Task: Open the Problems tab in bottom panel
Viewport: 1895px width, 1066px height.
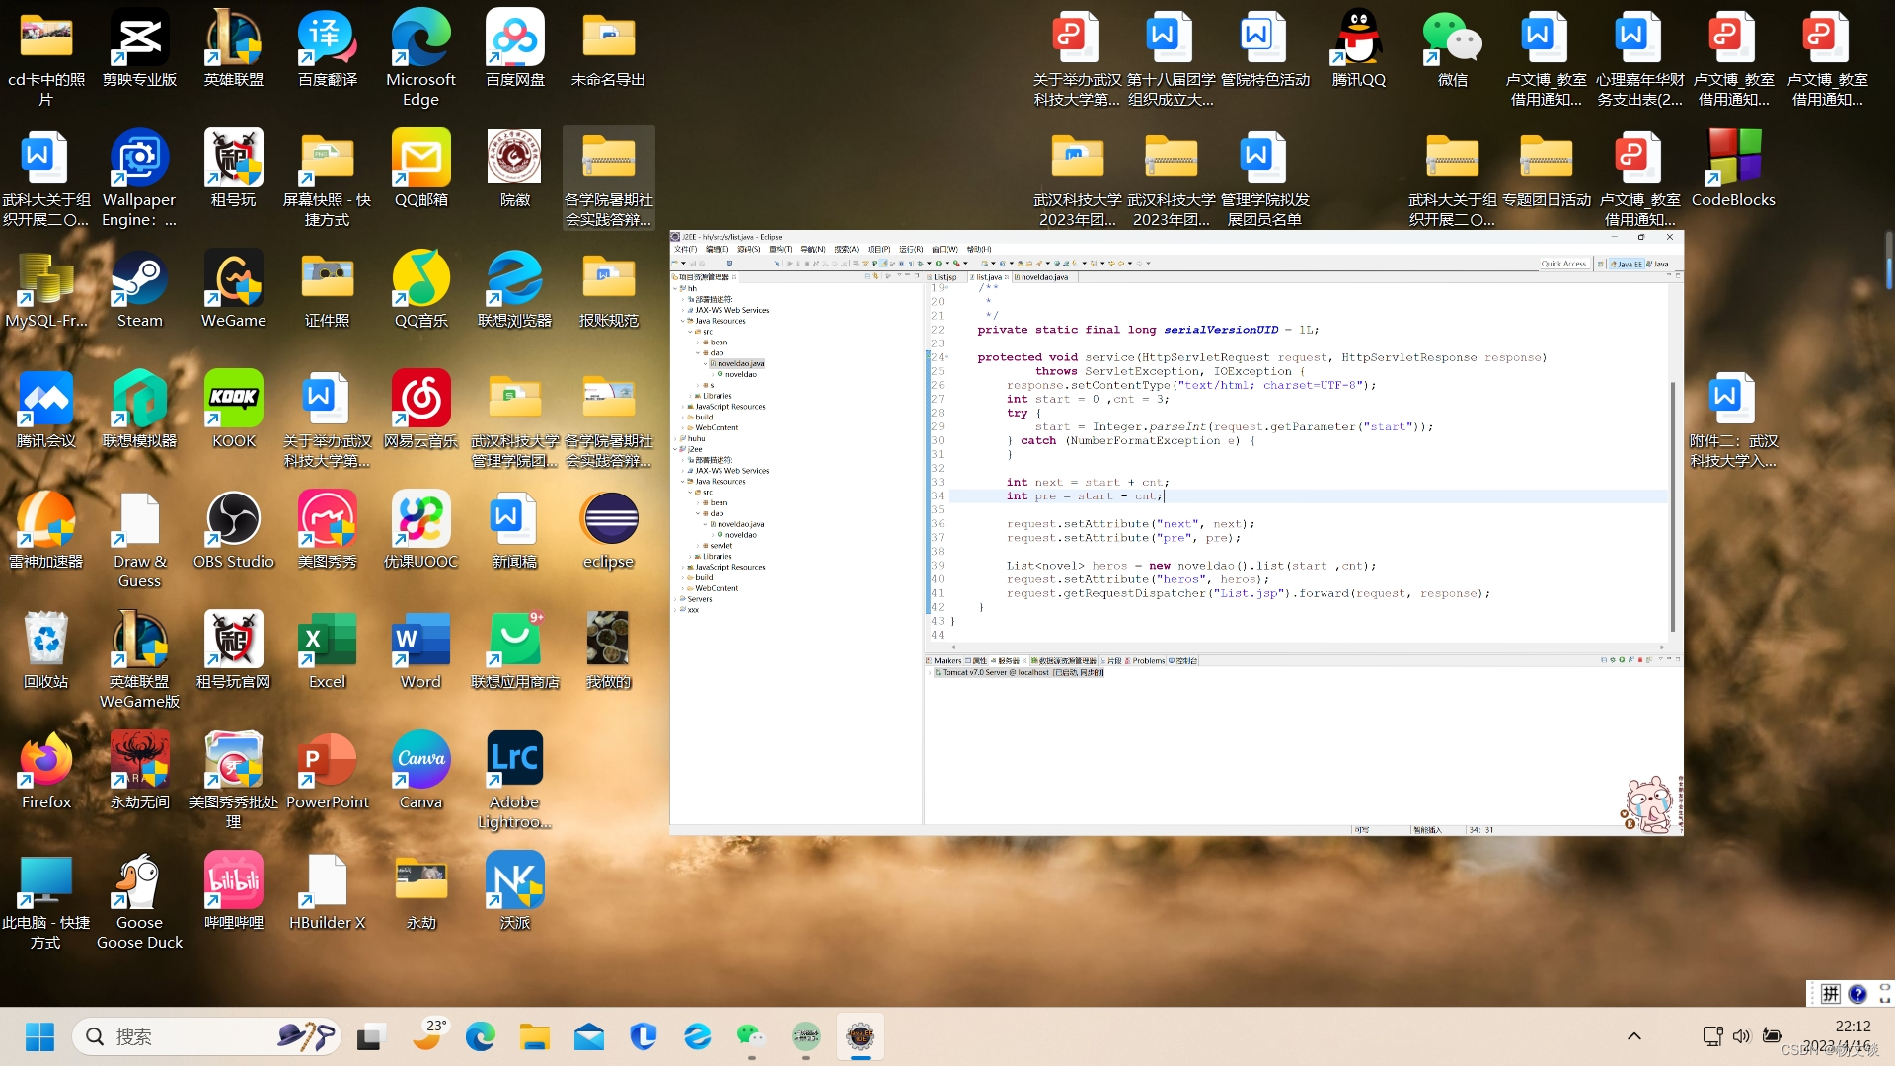Action: point(1145,661)
